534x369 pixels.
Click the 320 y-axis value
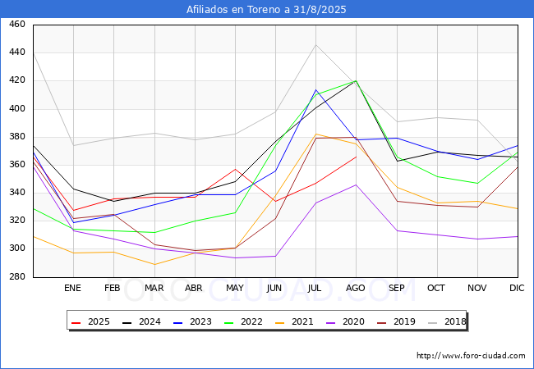(17, 221)
